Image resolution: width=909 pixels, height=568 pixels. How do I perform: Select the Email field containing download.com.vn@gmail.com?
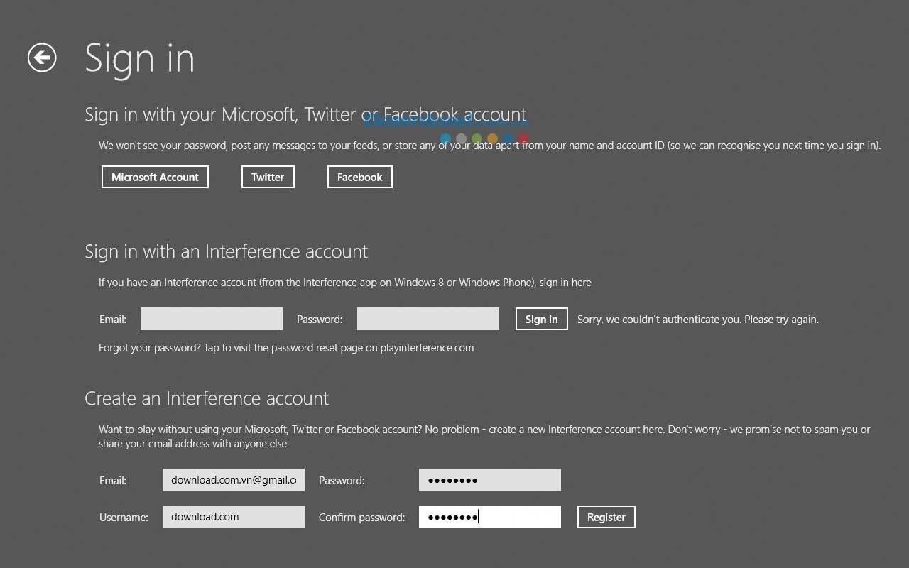(233, 479)
